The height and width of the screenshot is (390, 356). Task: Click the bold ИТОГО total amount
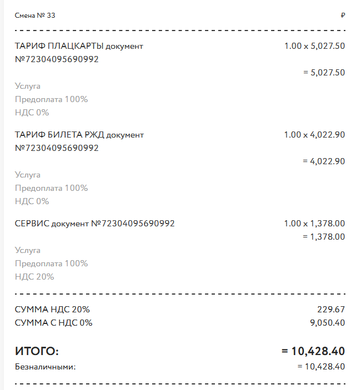[313, 351]
